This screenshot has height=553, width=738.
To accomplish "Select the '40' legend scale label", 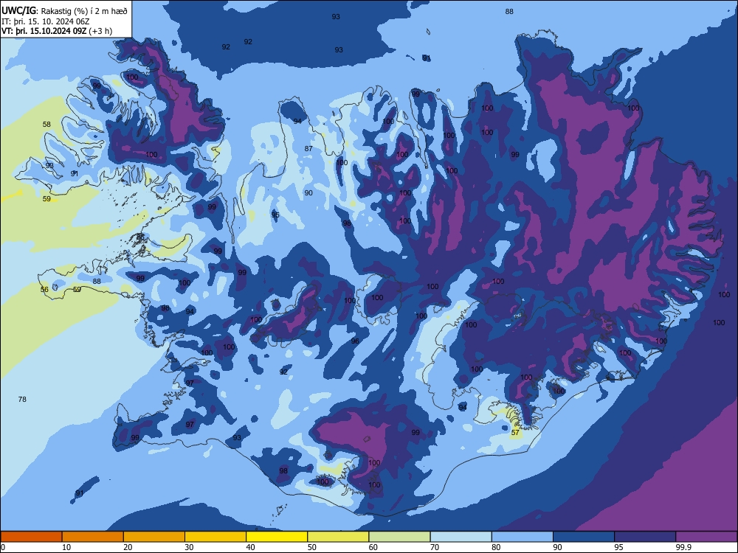I will point(250,547).
